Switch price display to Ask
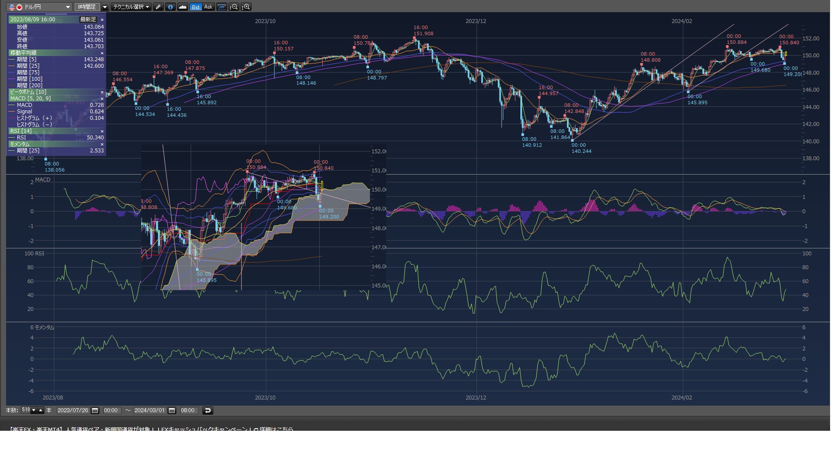The image size is (834, 469). (x=208, y=7)
